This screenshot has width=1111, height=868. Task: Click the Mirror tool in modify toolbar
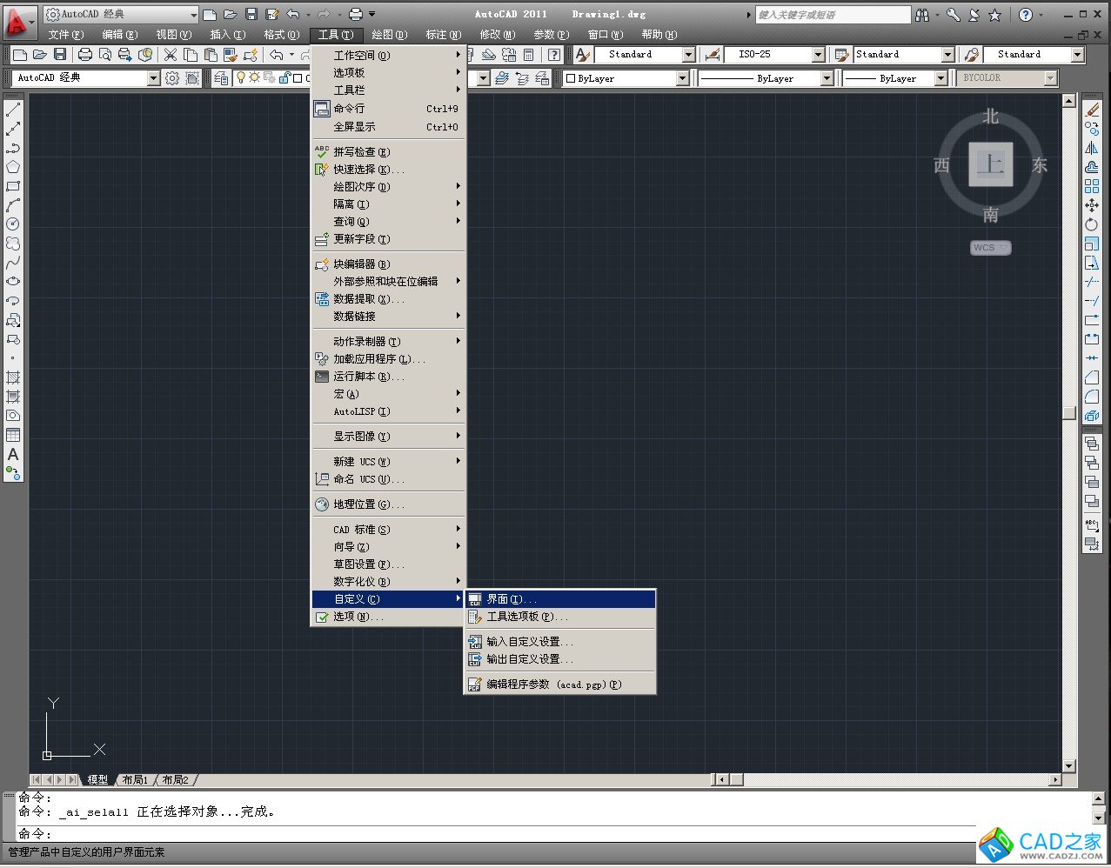(x=1092, y=148)
